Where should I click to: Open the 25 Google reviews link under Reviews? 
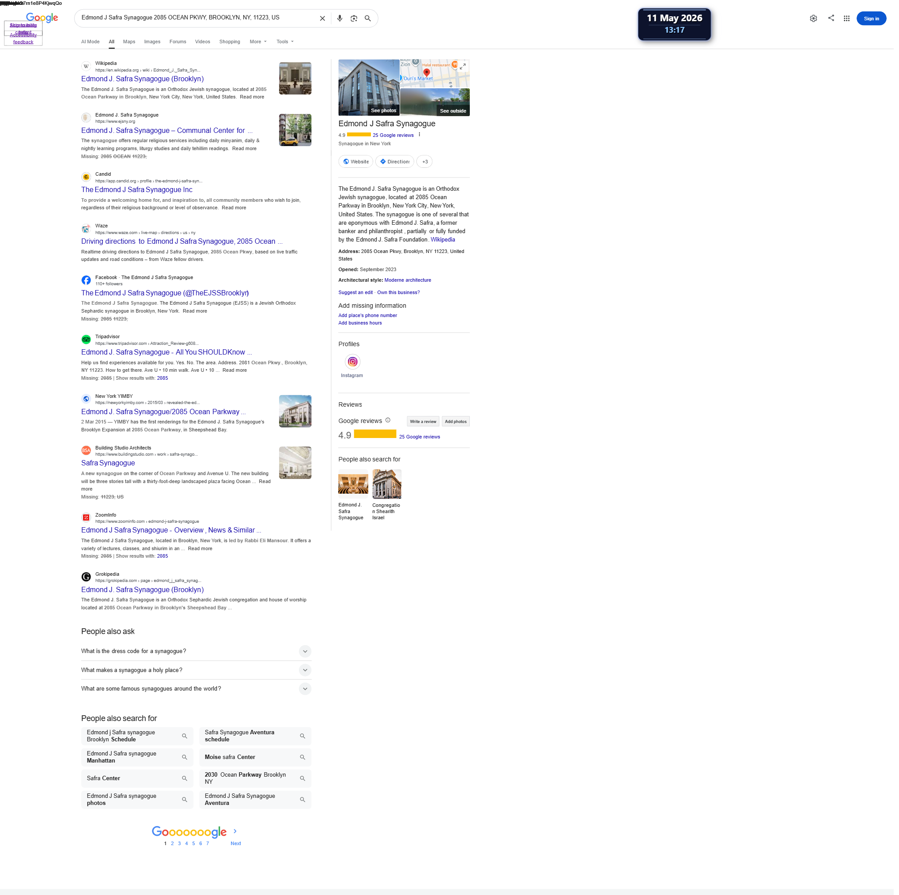click(x=422, y=439)
